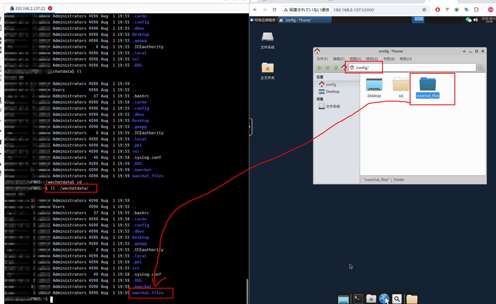Open the 文件(F) menu in Thunar
The image size is (496, 304).
click(322, 59)
